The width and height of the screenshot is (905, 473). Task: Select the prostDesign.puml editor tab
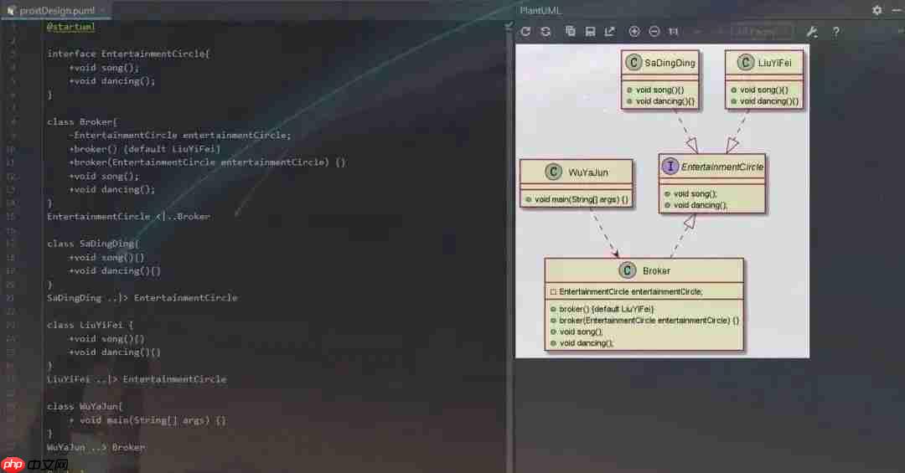56,10
